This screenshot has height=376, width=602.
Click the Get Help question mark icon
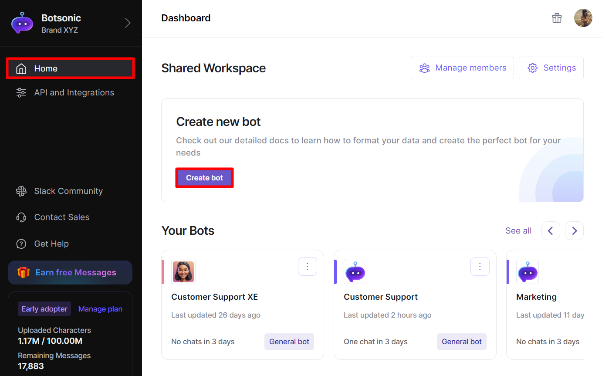(x=21, y=244)
